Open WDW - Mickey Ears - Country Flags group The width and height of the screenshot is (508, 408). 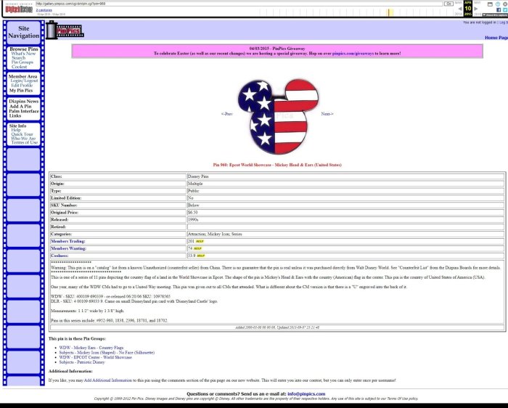pos(91,348)
